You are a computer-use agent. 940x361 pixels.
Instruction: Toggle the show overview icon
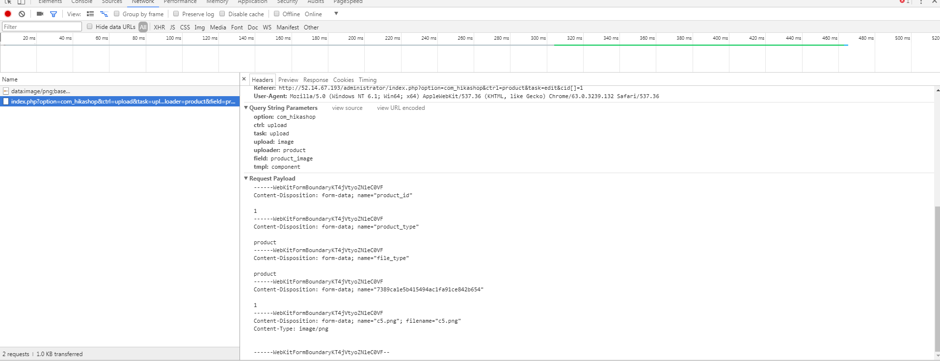(x=104, y=14)
